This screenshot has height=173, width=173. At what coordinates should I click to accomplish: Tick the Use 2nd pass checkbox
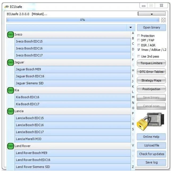point(139,56)
